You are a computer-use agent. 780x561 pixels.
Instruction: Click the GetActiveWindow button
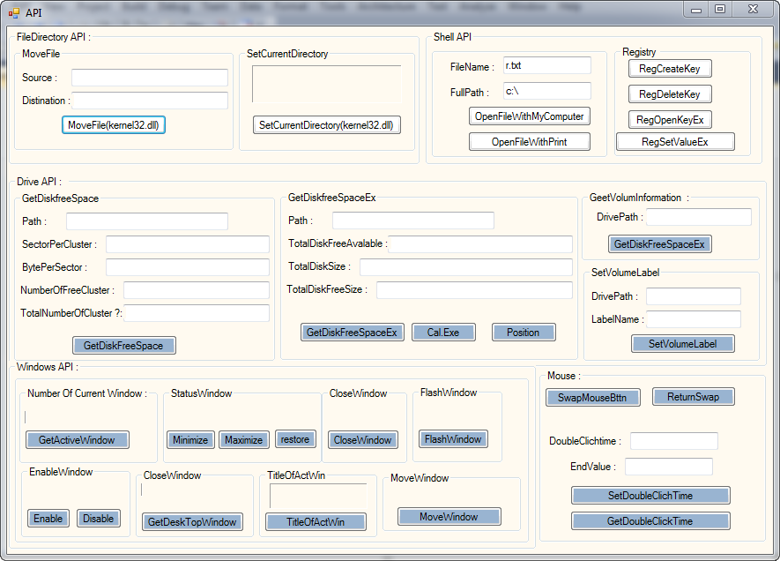point(77,440)
